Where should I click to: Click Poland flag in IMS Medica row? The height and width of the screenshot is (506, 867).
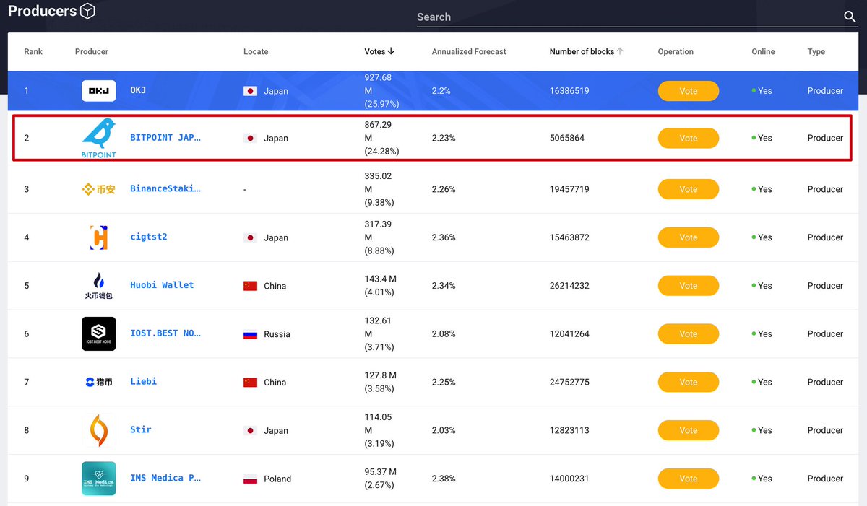[x=250, y=479]
